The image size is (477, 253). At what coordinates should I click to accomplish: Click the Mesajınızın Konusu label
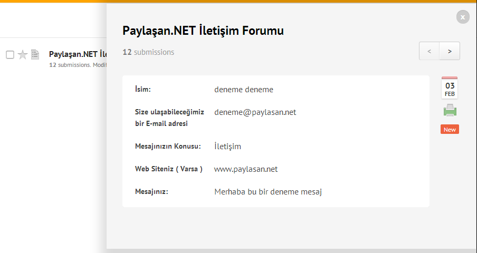pos(168,146)
